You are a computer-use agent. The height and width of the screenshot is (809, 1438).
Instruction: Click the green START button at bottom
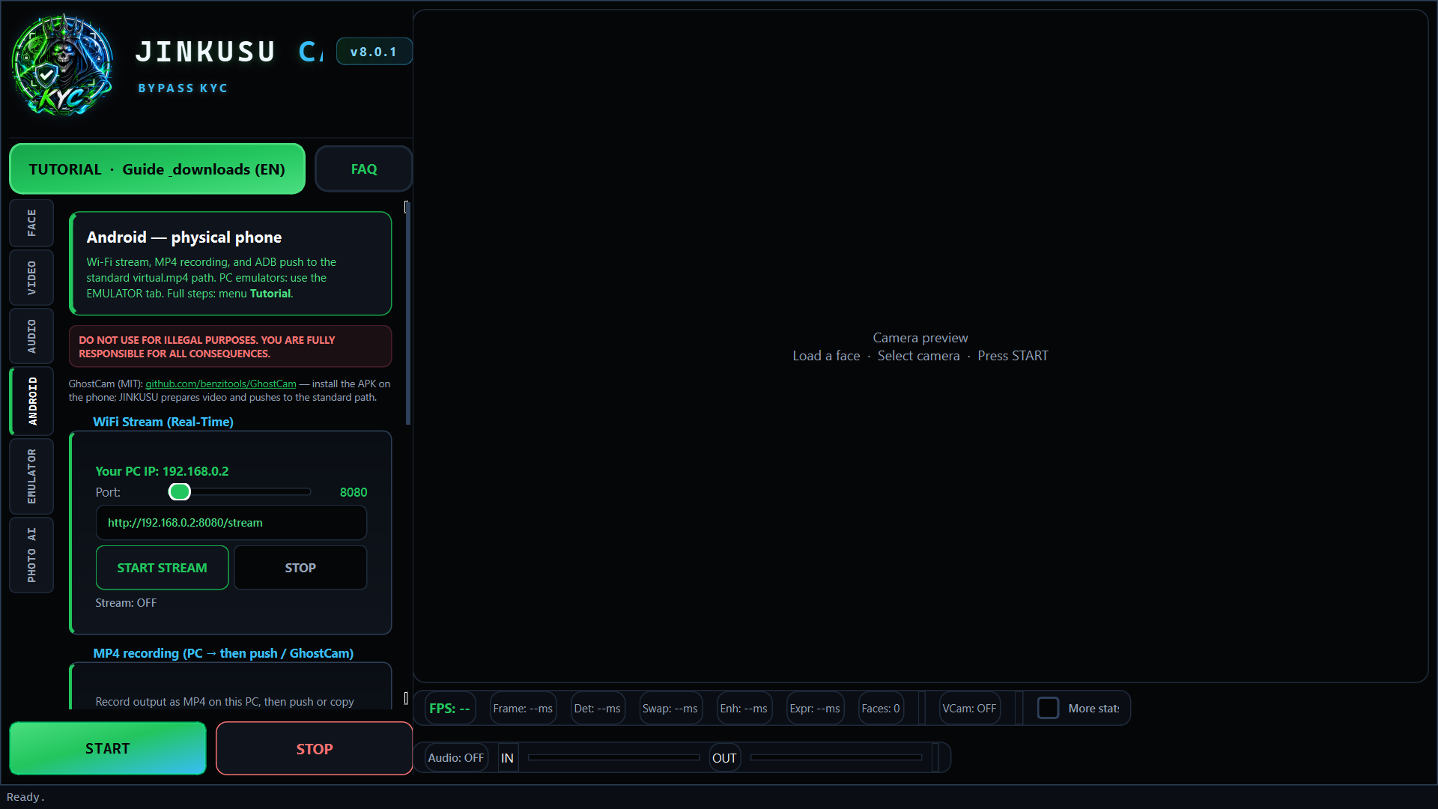[x=108, y=748]
